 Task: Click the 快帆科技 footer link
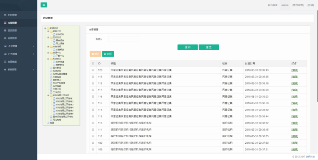coord(310,157)
